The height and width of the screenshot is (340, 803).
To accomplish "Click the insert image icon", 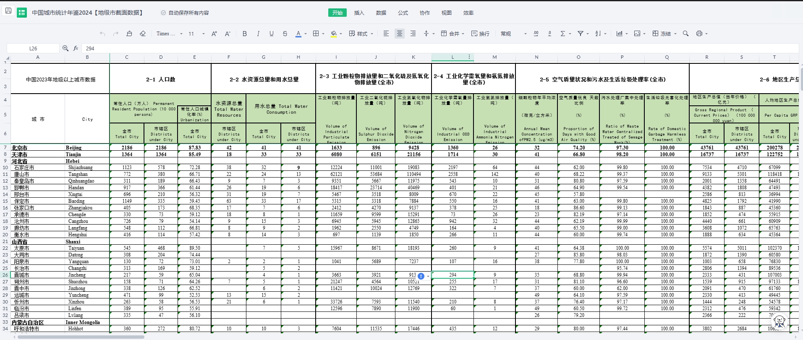I will point(637,34).
